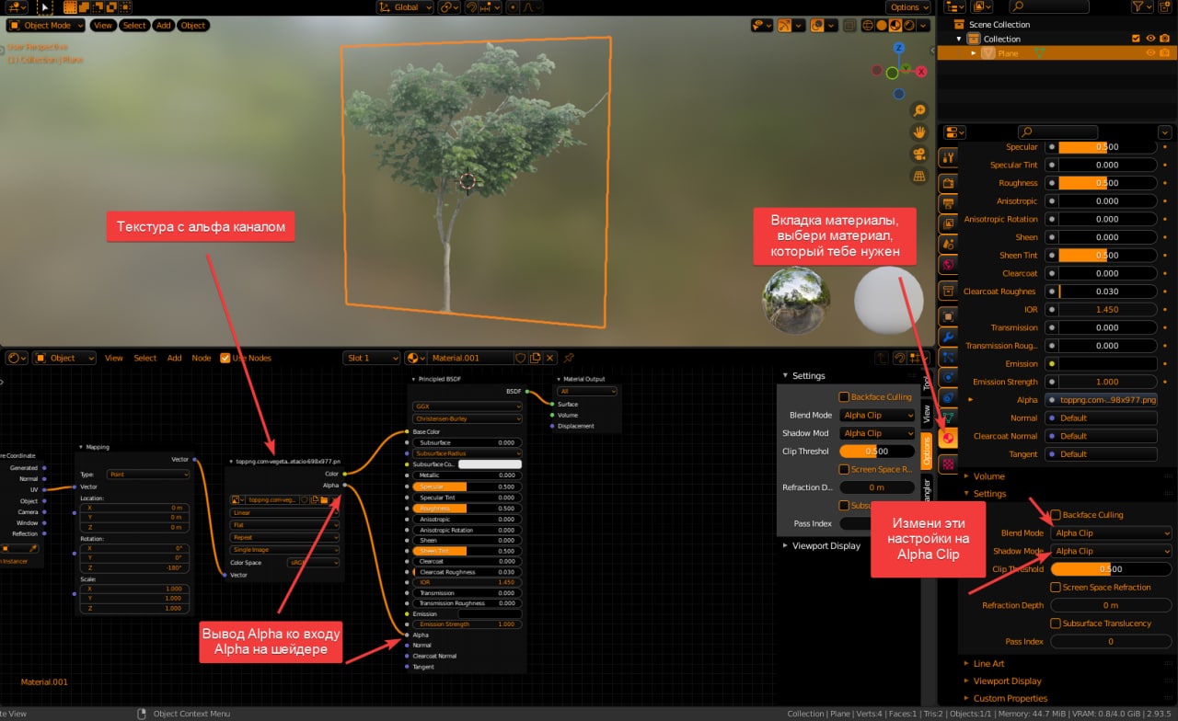Open the Scene properties tab
The height and width of the screenshot is (721, 1178).
click(948, 244)
